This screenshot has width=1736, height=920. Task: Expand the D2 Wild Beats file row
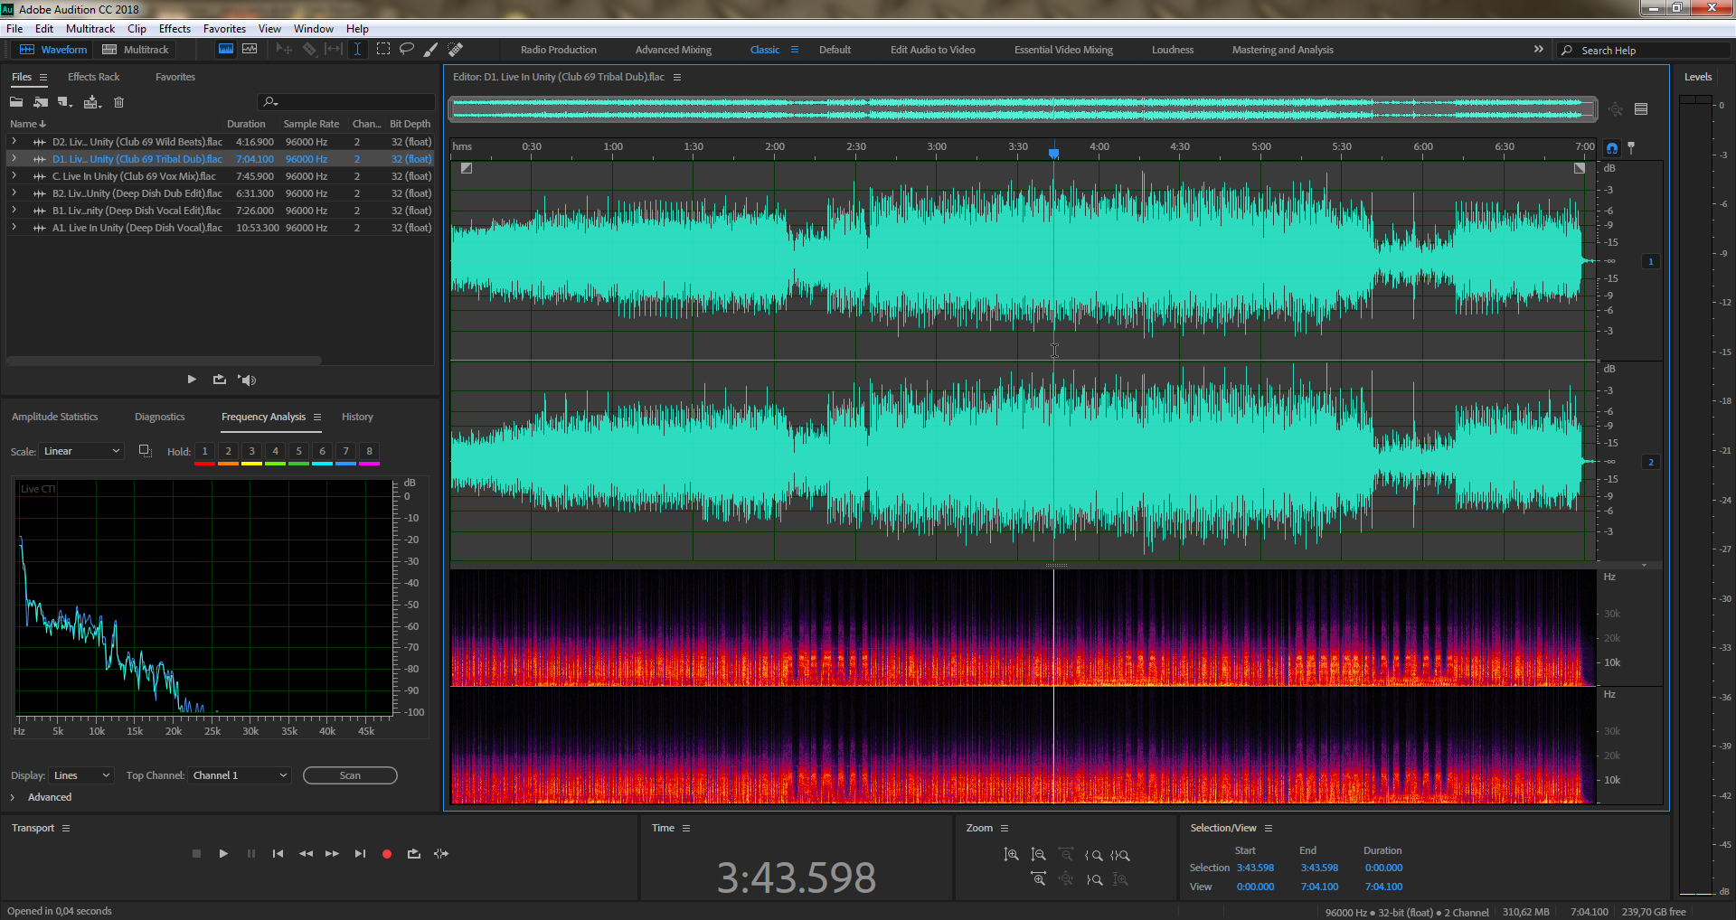click(x=14, y=142)
